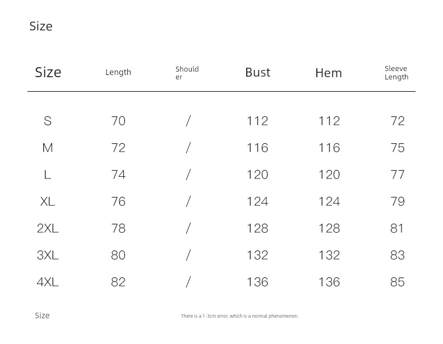Select the sleeve length value 85
443x344 pixels.
(x=398, y=282)
